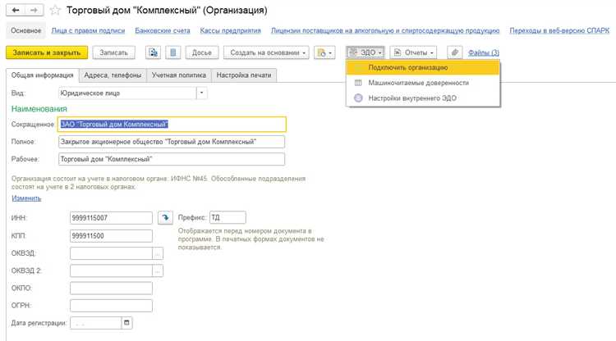Open the registration date calendar icon

[x=126, y=323]
